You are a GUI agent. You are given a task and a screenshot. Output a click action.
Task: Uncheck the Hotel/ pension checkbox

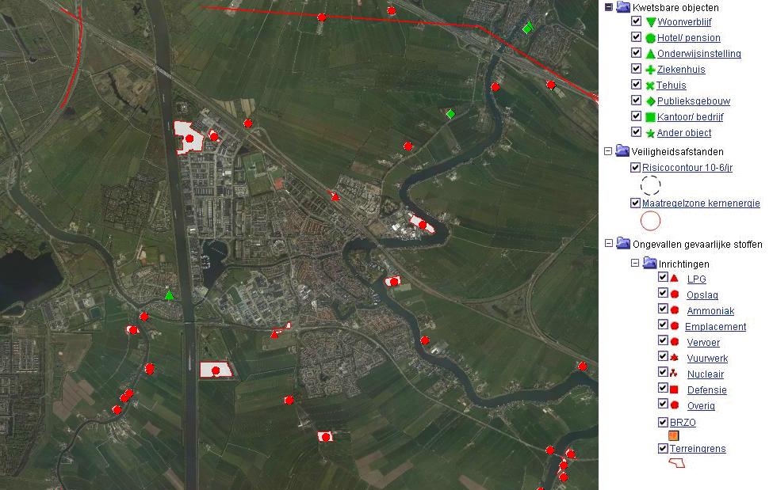(636, 37)
